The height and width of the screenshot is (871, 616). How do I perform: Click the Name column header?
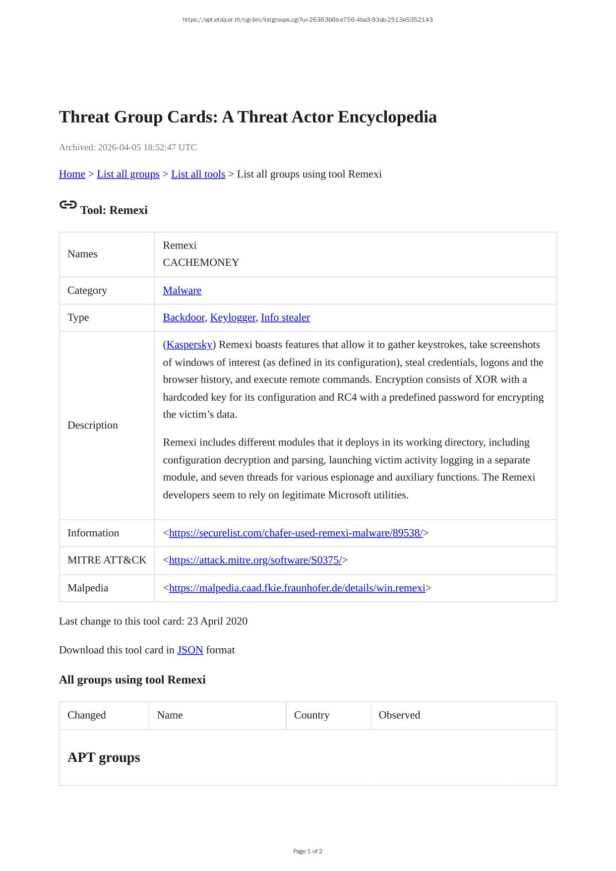[170, 715]
